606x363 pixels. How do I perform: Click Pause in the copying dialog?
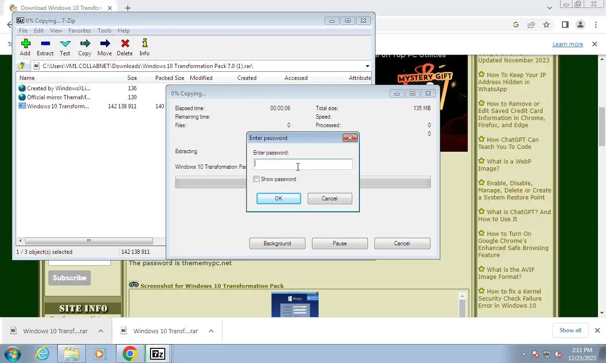(339, 243)
